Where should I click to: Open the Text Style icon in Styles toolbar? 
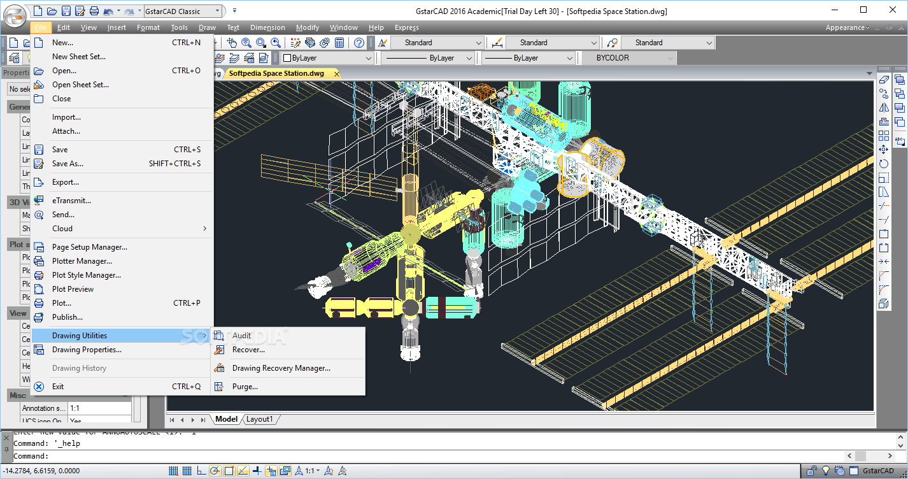click(382, 43)
